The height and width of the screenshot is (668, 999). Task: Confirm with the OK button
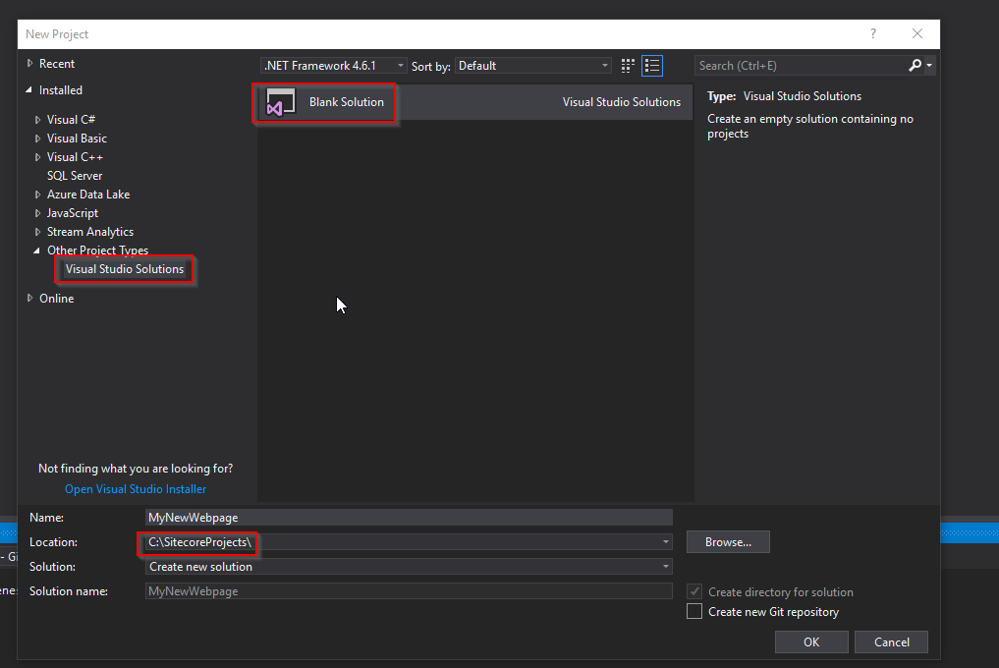point(811,641)
